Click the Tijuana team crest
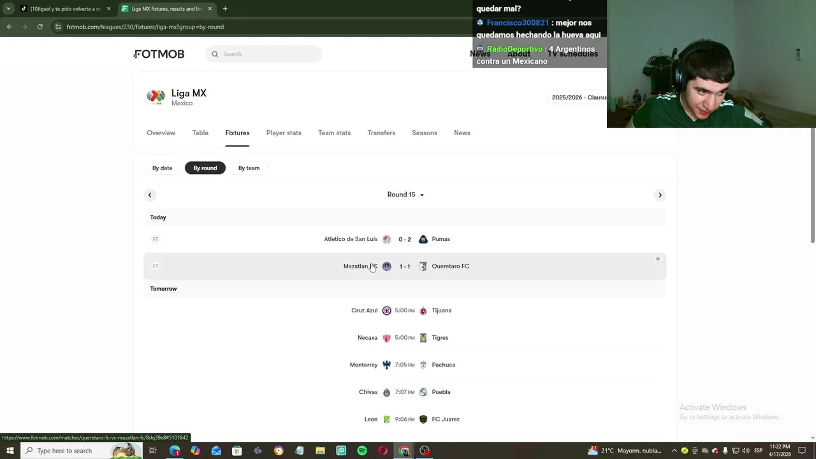Viewport: 816px width, 459px height. (423, 310)
